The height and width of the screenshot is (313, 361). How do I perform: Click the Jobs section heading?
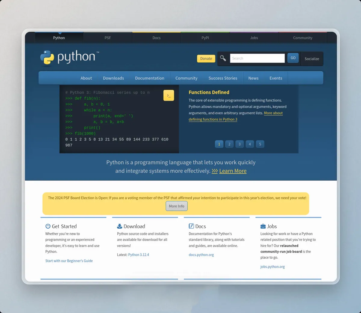point(272,226)
